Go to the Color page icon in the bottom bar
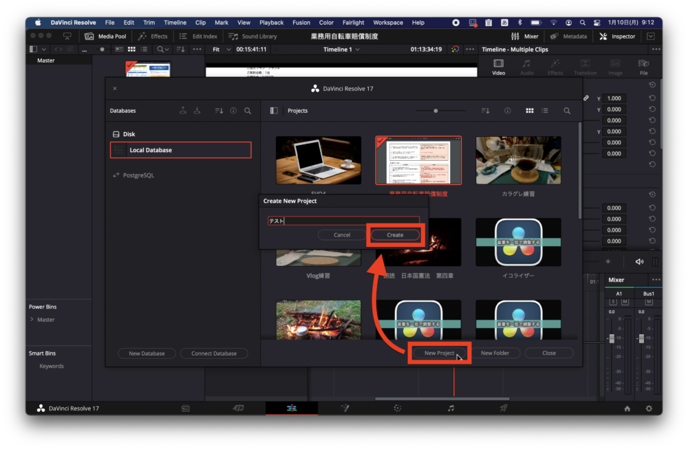The width and height of the screenshot is (688, 449). tap(398, 408)
